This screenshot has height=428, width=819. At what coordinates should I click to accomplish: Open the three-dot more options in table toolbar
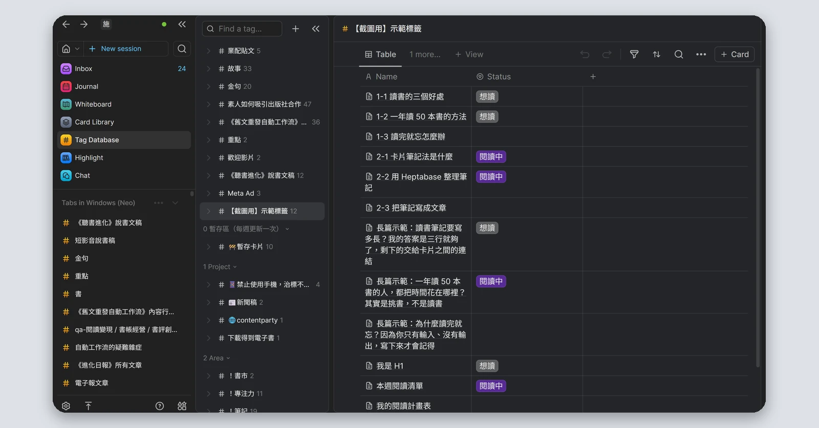(x=701, y=54)
